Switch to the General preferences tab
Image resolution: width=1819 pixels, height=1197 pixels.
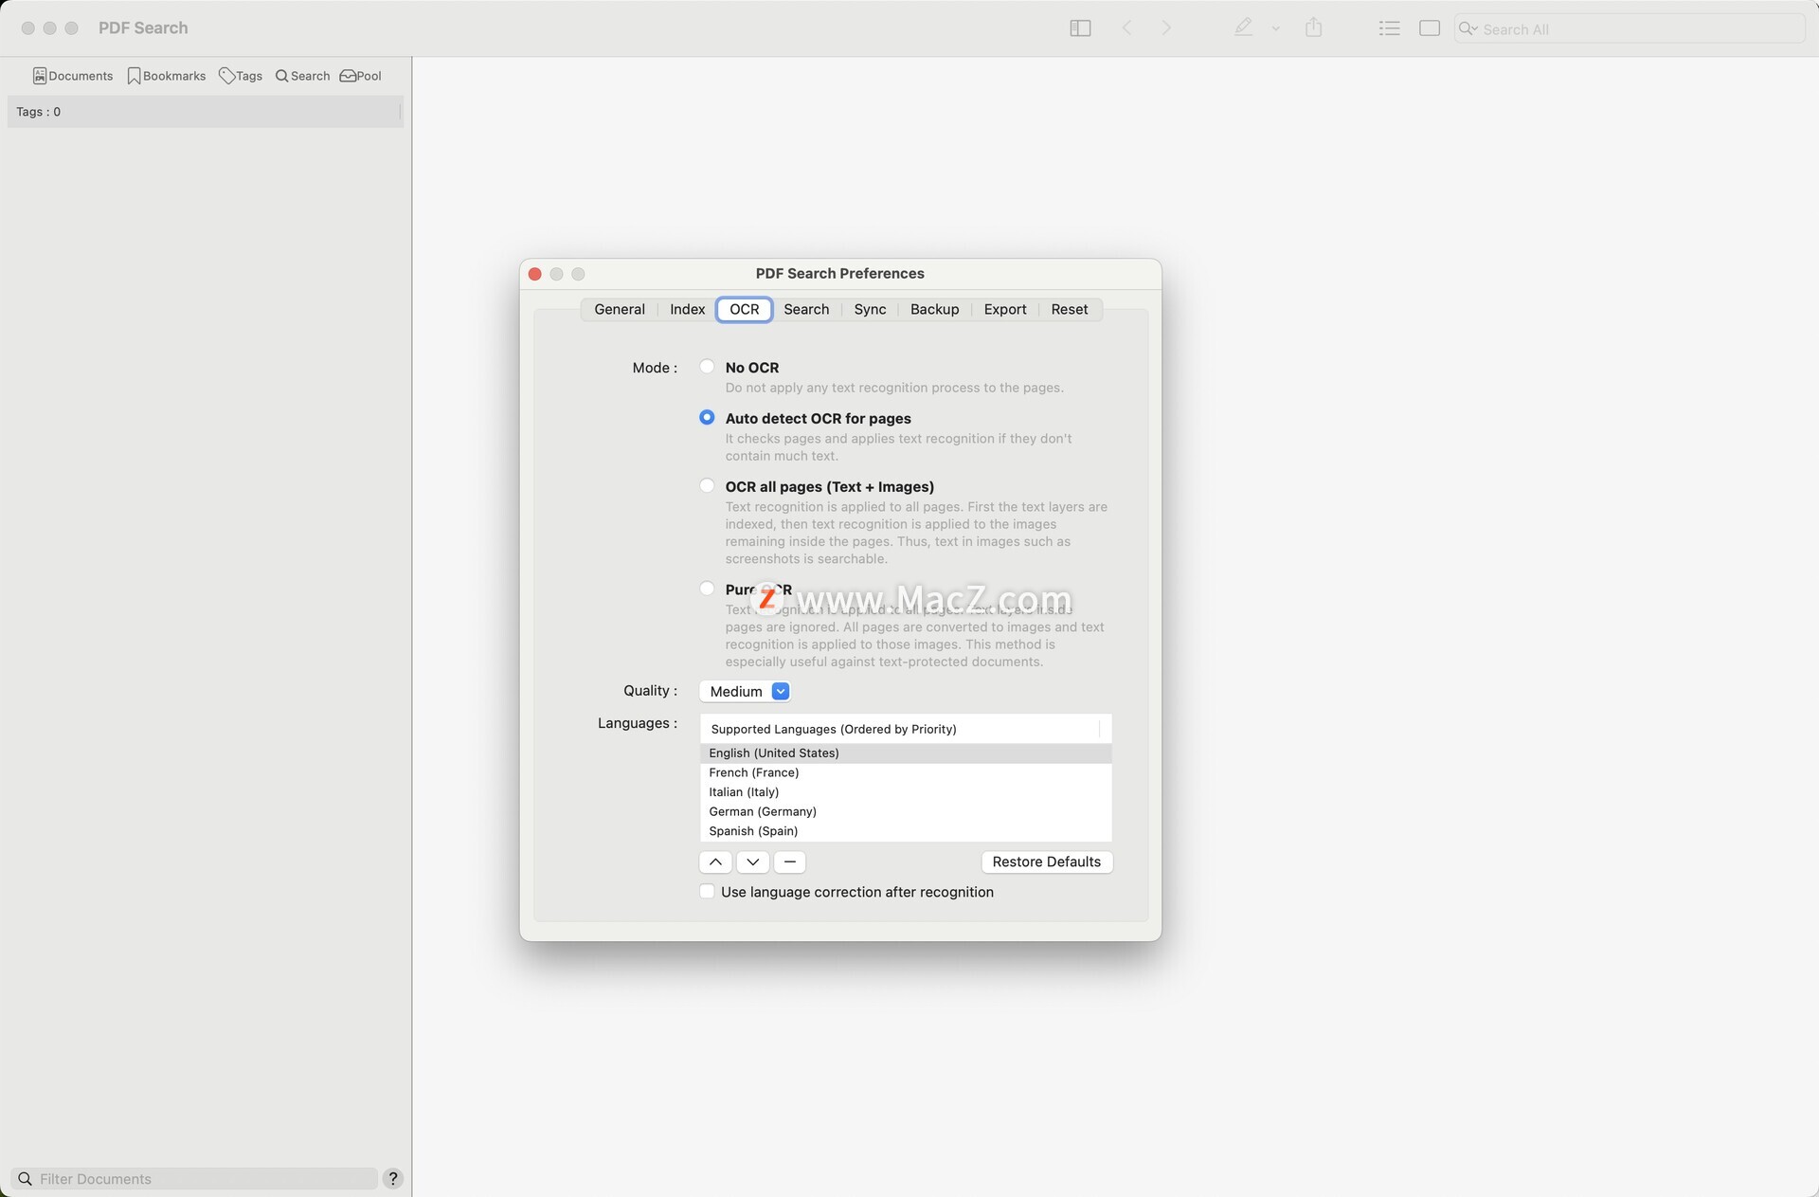620,310
